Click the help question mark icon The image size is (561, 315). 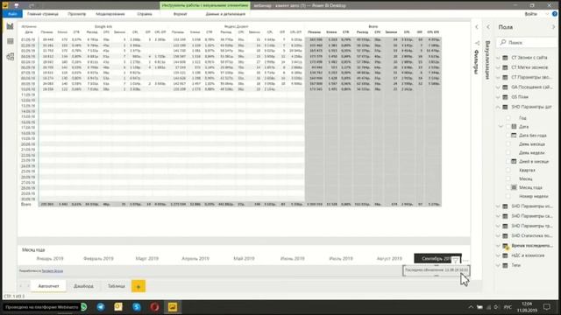tap(554, 14)
